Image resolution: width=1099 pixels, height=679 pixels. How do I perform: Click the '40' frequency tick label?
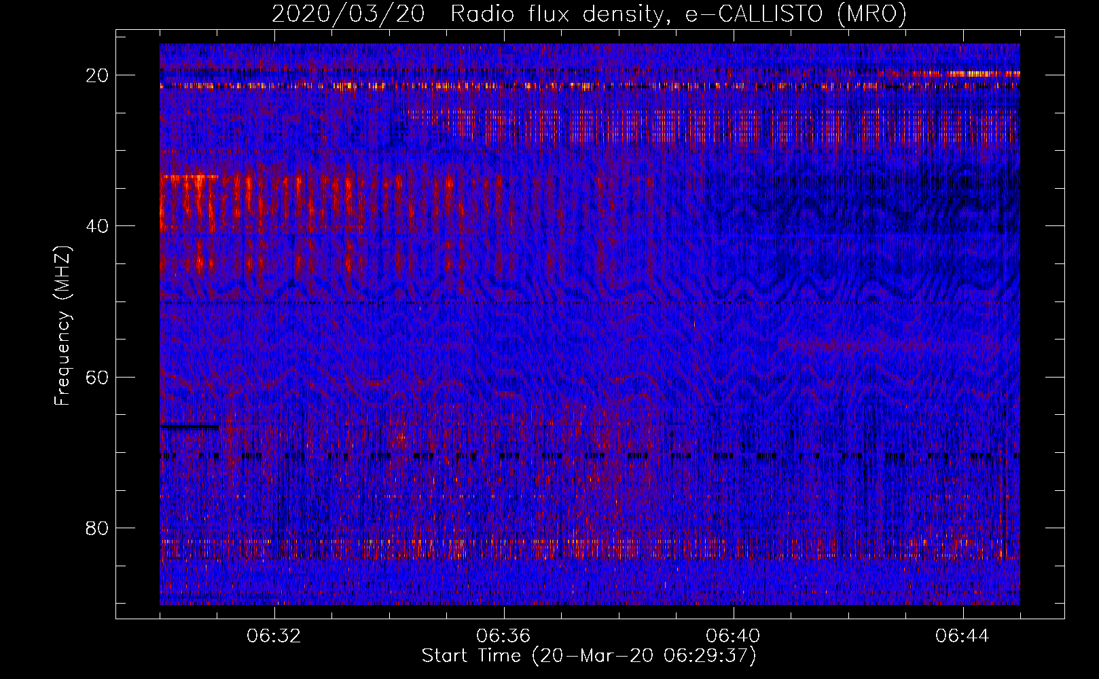click(98, 226)
